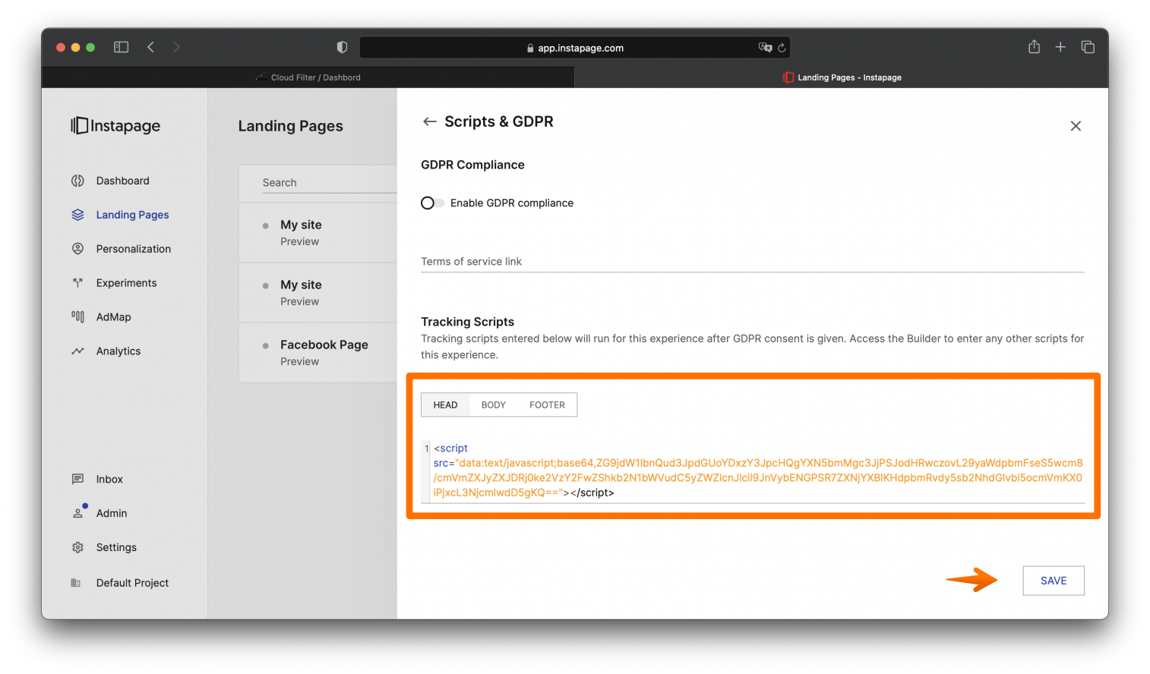Screen dimensions: 1150x674
Task: Click Safari forward navigation arrow
Action: click(x=176, y=47)
